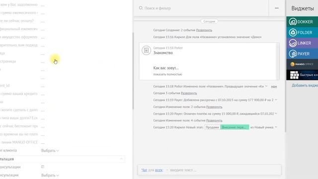318x179 pixels.
Task: Open chevron on the 15:18 Робот Название entry
Action: [266, 86]
